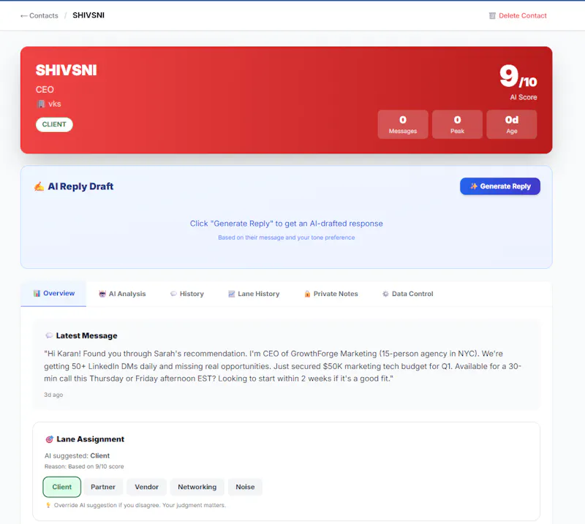Select the Client lane option
Viewport: 585px width, 524px height.
pyautogui.click(x=62, y=487)
